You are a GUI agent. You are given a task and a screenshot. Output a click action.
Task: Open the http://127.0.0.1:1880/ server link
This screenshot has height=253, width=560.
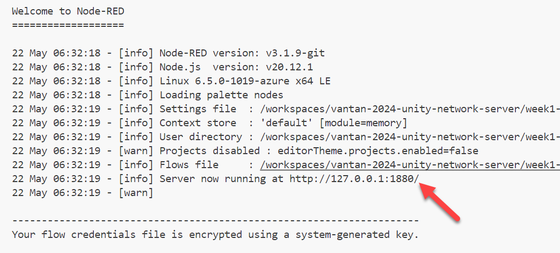pos(354,178)
